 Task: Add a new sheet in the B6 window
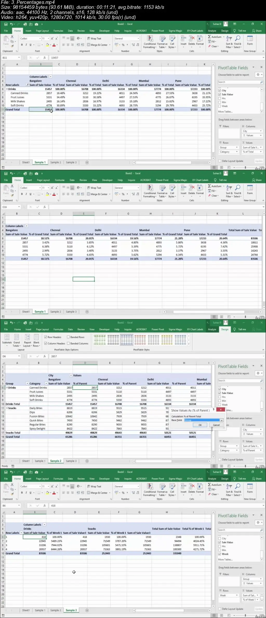[87, 610]
